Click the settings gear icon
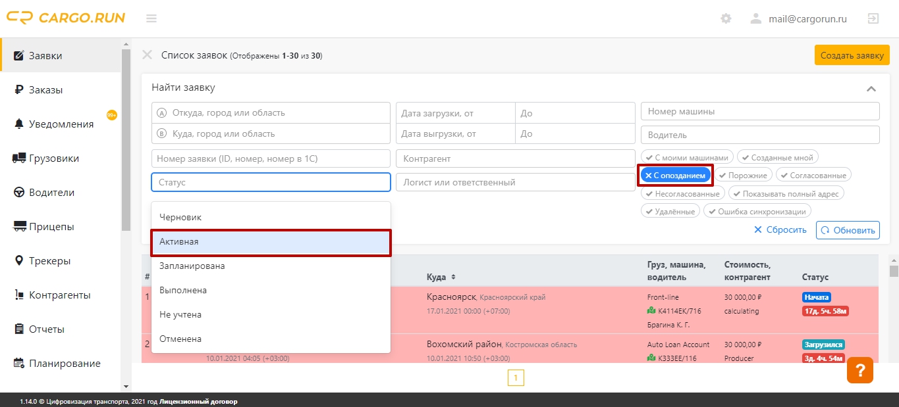The image size is (899, 407). click(x=726, y=18)
